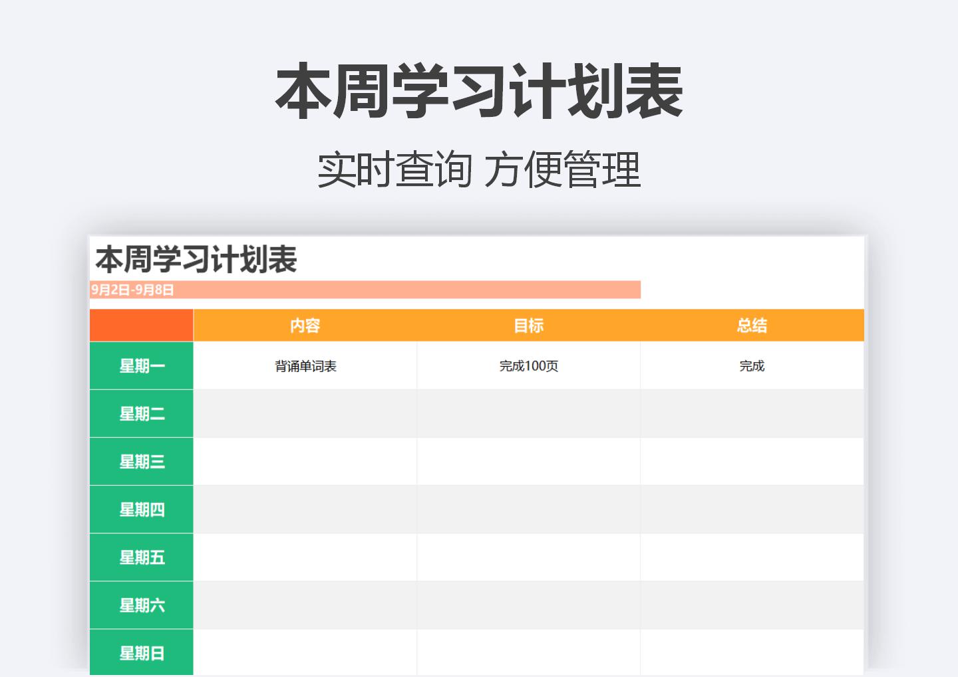
Task: Click the 星期五 row header
Action: point(141,557)
